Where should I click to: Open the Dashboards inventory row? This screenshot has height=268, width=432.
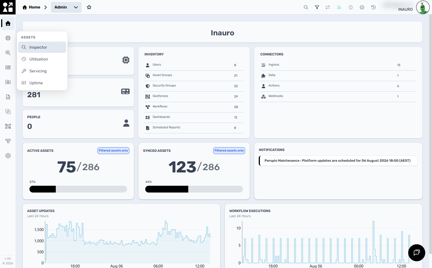coord(194,117)
